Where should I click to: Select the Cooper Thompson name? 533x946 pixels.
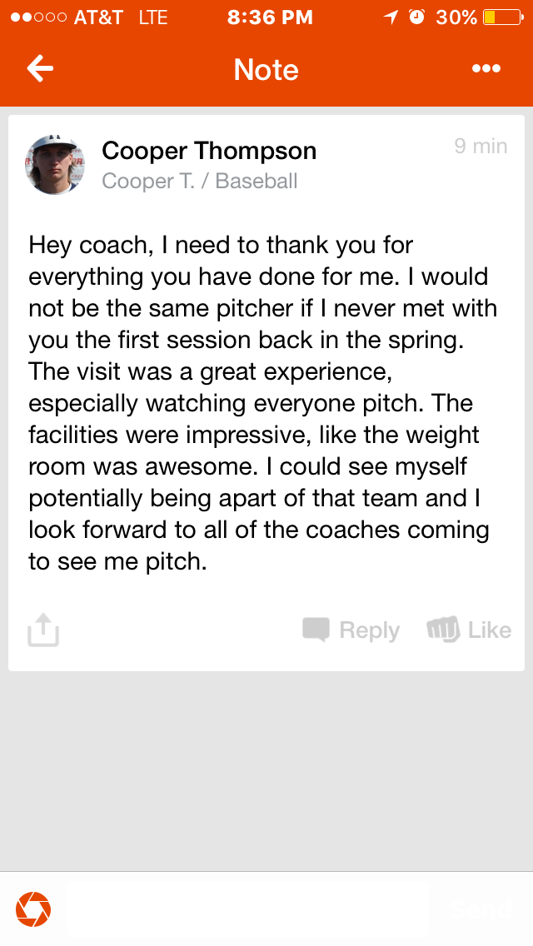click(209, 151)
